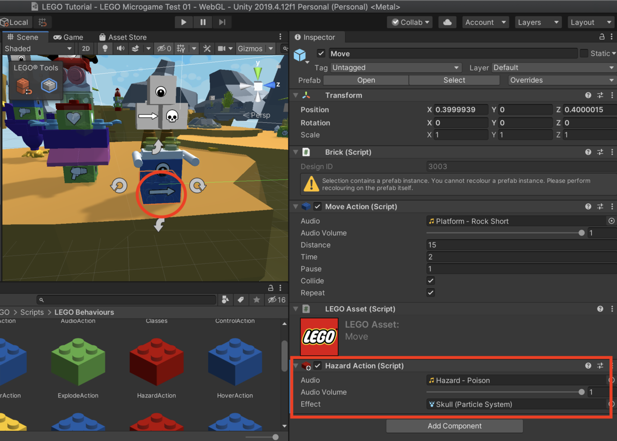Open the Scene tab options kebab menu
Image resolution: width=617 pixels, height=441 pixels.
point(280,37)
